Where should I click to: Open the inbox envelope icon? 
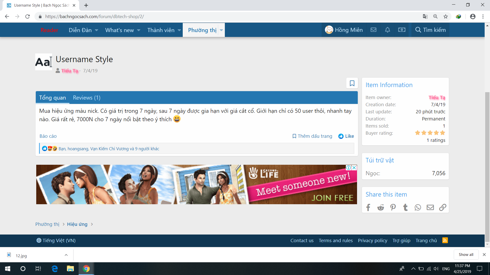[373, 30]
